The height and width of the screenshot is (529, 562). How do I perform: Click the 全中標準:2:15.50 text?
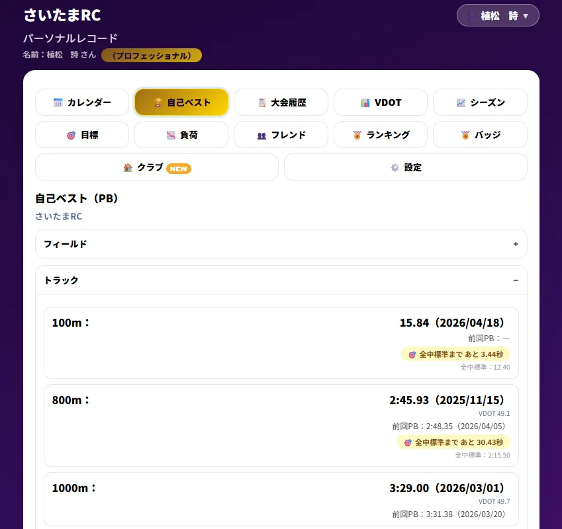(483, 455)
